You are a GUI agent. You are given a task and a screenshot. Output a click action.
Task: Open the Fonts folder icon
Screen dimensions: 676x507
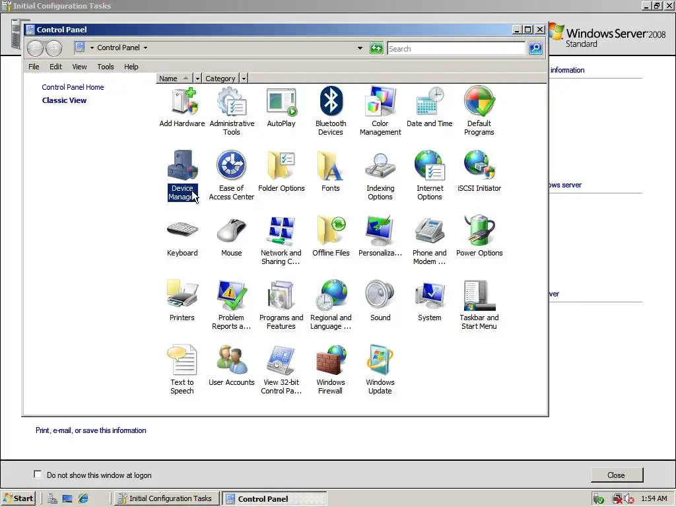331,172
